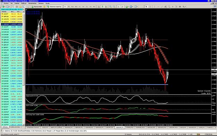The width and height of the screenshot is (217, 136).
Task: Select the text label tool
Action: click(176, 7)
